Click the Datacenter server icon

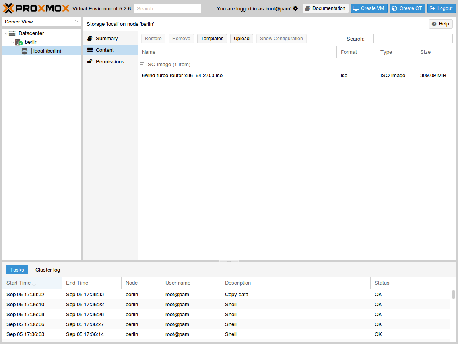pos(12,33)
